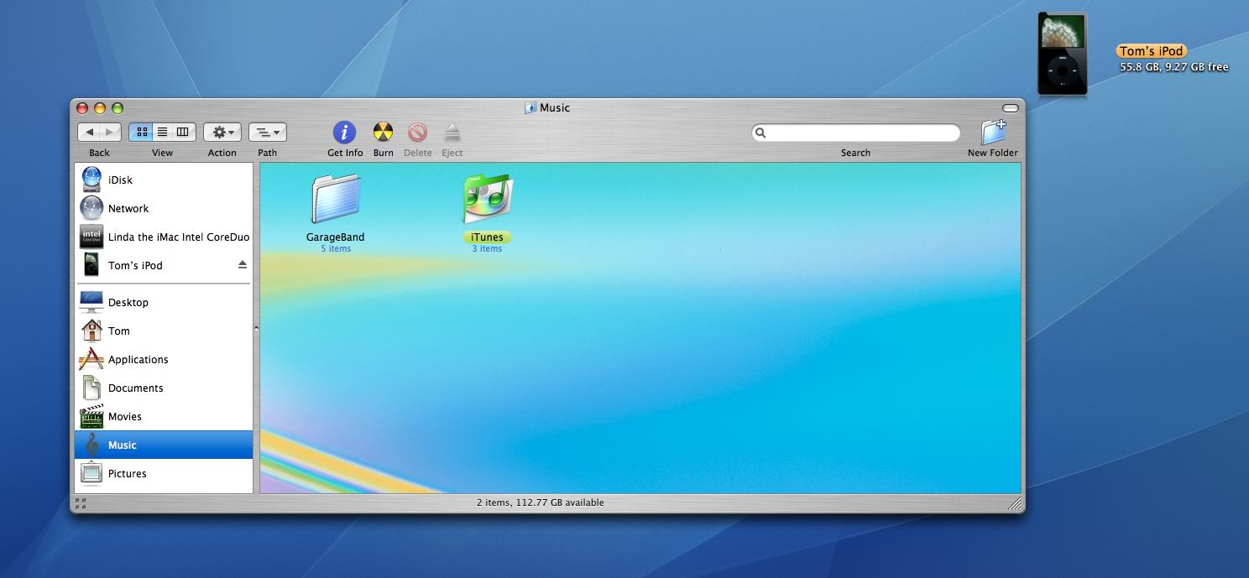Viewport: 1249px width, 578px height.
Task: Close the Music window with red button
Action: pos(82,107)
